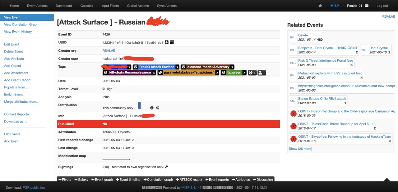Click the blue distribution bar graph
398x192 pixels.
coord(139,105)
